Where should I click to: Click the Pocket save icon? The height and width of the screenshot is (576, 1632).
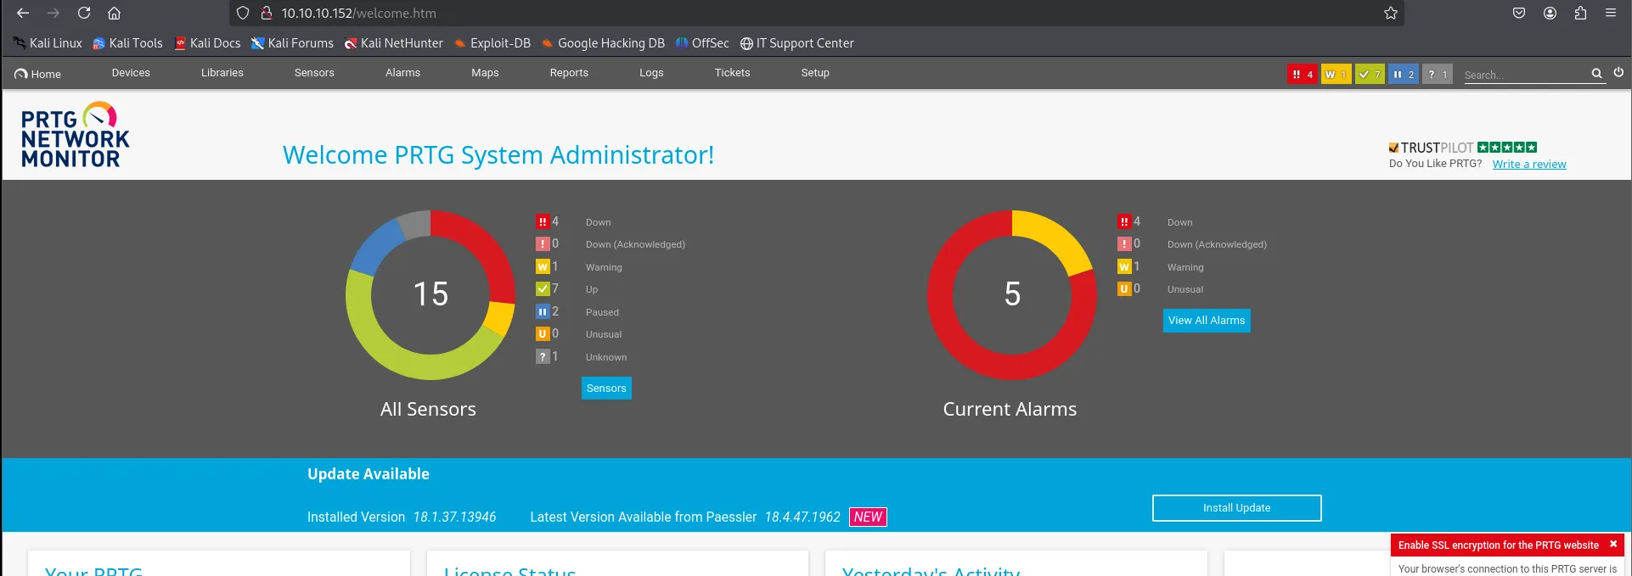tap(1519, 13)
